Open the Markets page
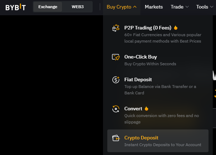Image resolution: width=216 pixels, height=155 pixels. [154, 7]
